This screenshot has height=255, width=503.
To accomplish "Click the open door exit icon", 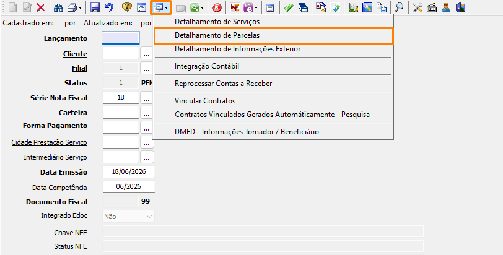I will pos(461,7).
